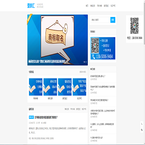
Task: Open the first latest article title link
Action: point(46,117)
